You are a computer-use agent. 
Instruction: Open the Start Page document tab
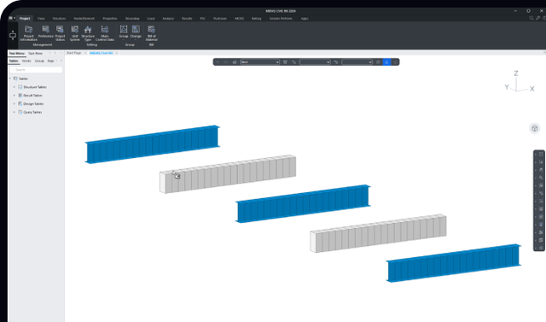point(74,53)
